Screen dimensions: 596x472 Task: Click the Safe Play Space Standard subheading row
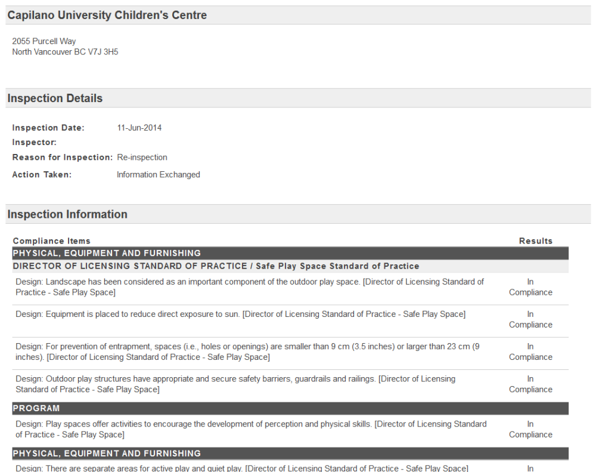[216, 266]
